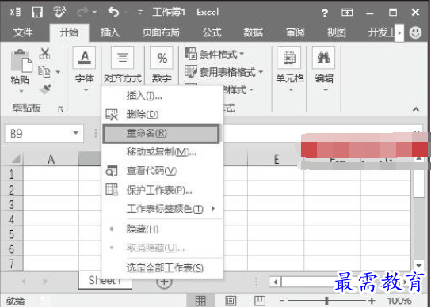The width and height of the screenshot is (431, 307).
Task: Switch to Page Layout view icon
Action: click(x=231, y=301)
